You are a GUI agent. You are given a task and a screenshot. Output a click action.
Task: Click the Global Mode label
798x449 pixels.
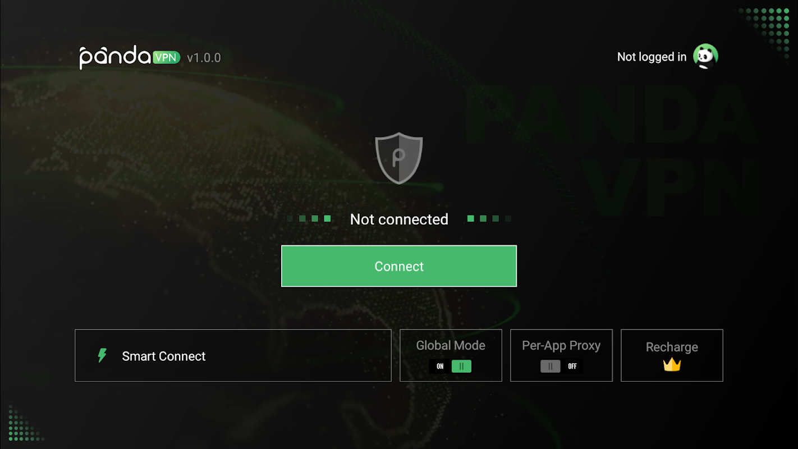[451, 346]
